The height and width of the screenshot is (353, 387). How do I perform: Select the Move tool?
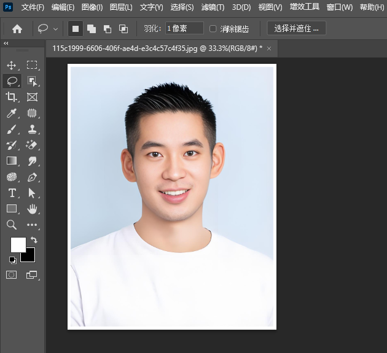point(11,65)
